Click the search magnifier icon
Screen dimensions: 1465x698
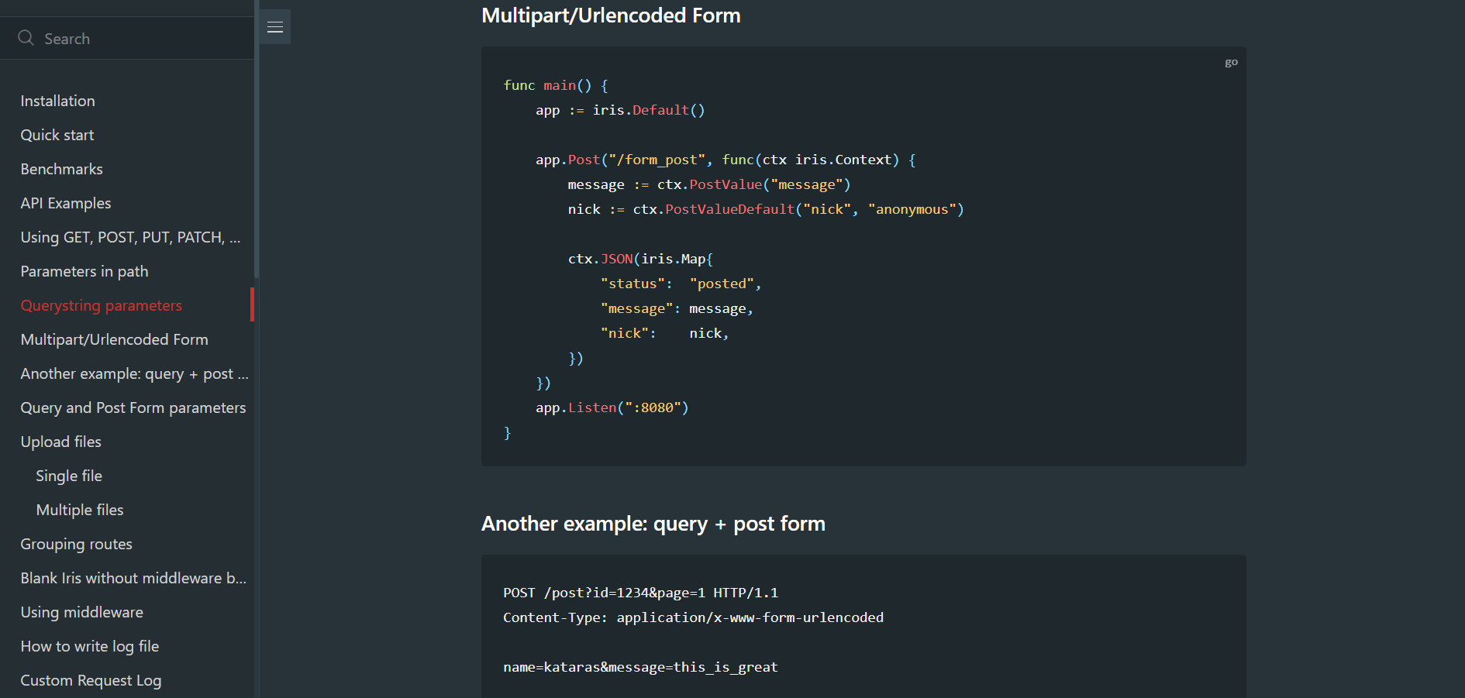(26, 38)
